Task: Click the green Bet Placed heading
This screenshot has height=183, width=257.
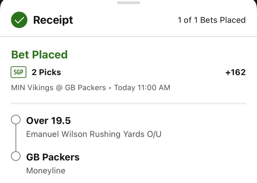Action: (x=39, y=54)
